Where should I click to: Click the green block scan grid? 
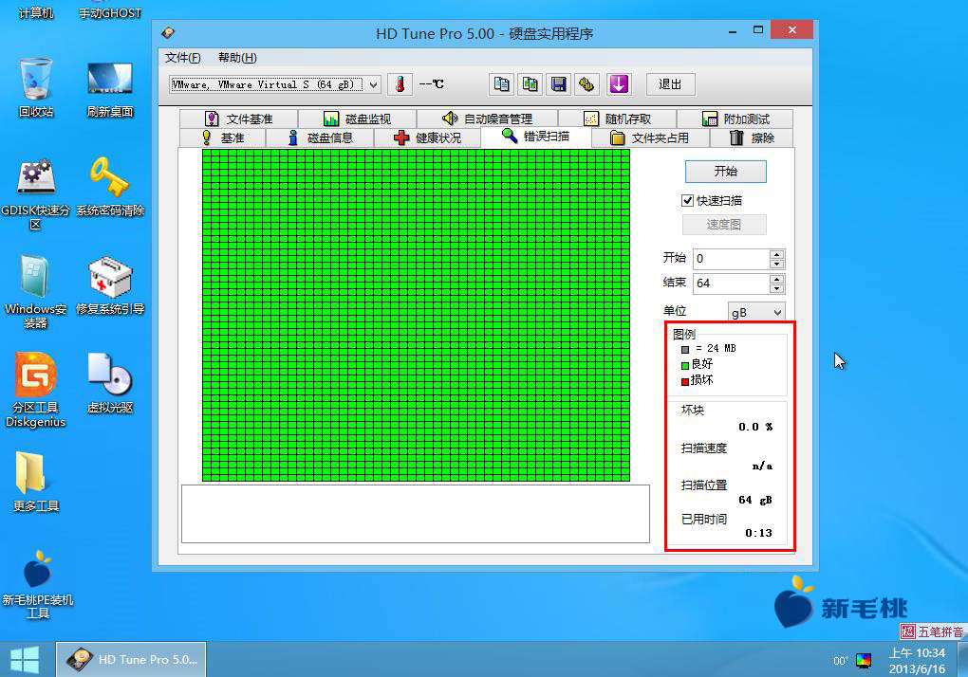point(416,315)
